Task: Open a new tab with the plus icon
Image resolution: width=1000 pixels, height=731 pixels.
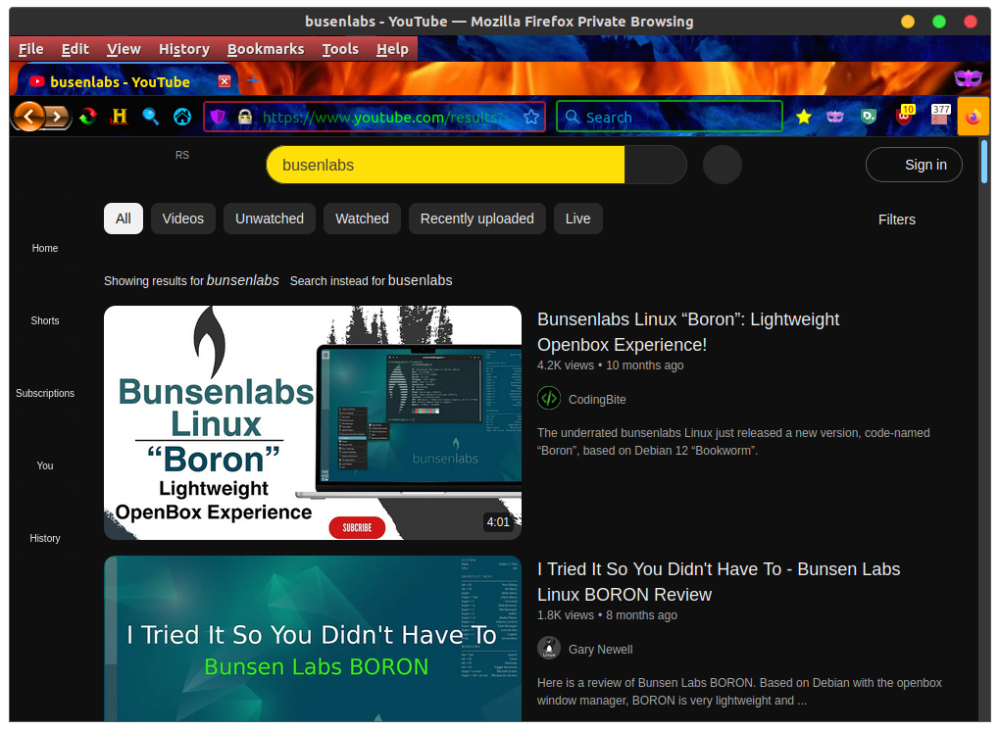Action: click(x=253, y=80)
